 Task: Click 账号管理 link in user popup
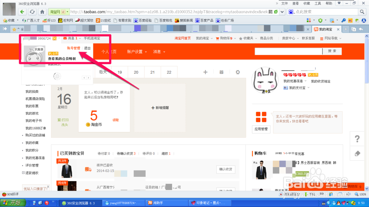[73, 48]
